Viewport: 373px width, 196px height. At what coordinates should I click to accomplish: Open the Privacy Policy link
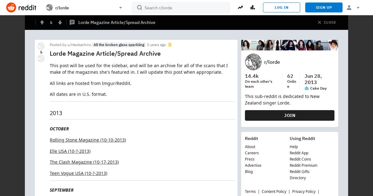click(x=304, y=192)
